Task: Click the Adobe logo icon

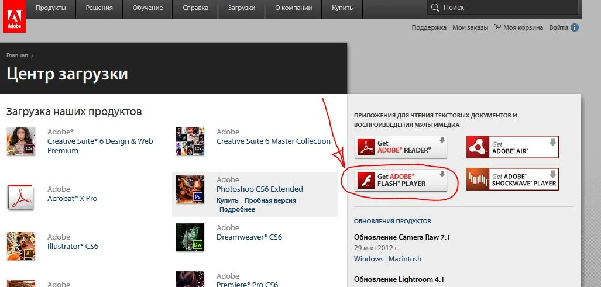Action: click(x=14, y=16)
